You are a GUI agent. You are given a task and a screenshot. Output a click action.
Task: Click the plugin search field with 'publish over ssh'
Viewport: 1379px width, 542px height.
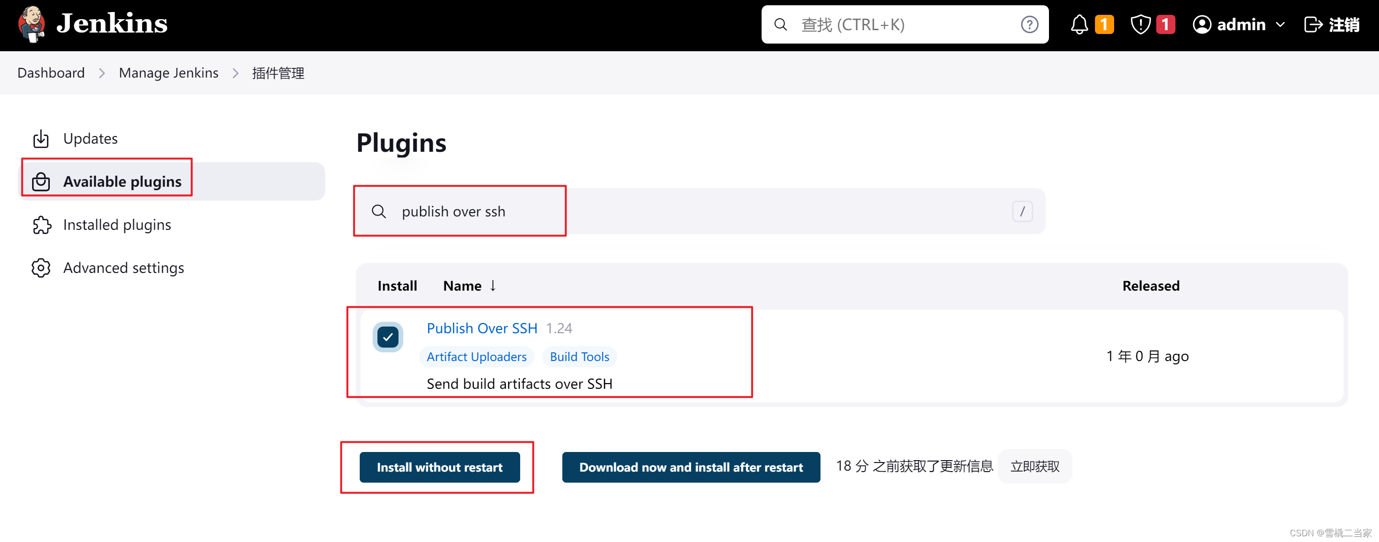[x=700, y=211]
